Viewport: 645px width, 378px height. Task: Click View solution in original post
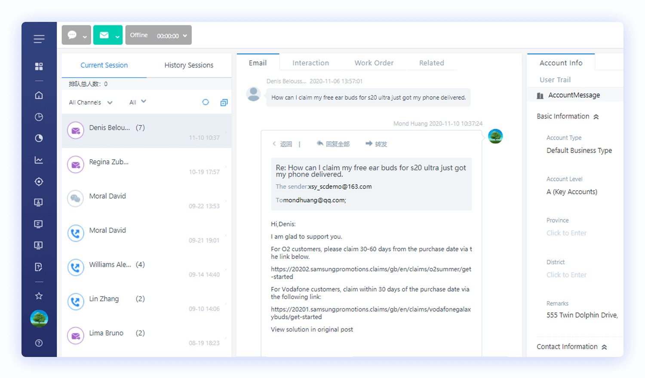click(312, 329)
